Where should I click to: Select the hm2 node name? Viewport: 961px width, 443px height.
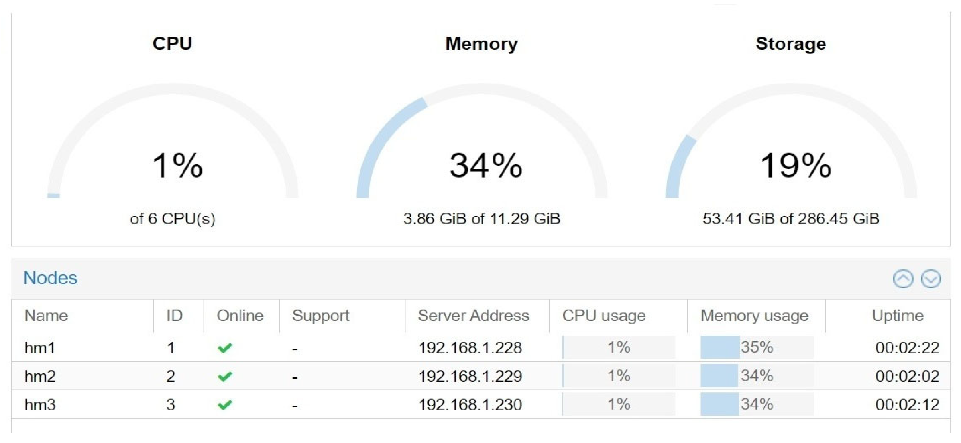[x=40, y=376]
